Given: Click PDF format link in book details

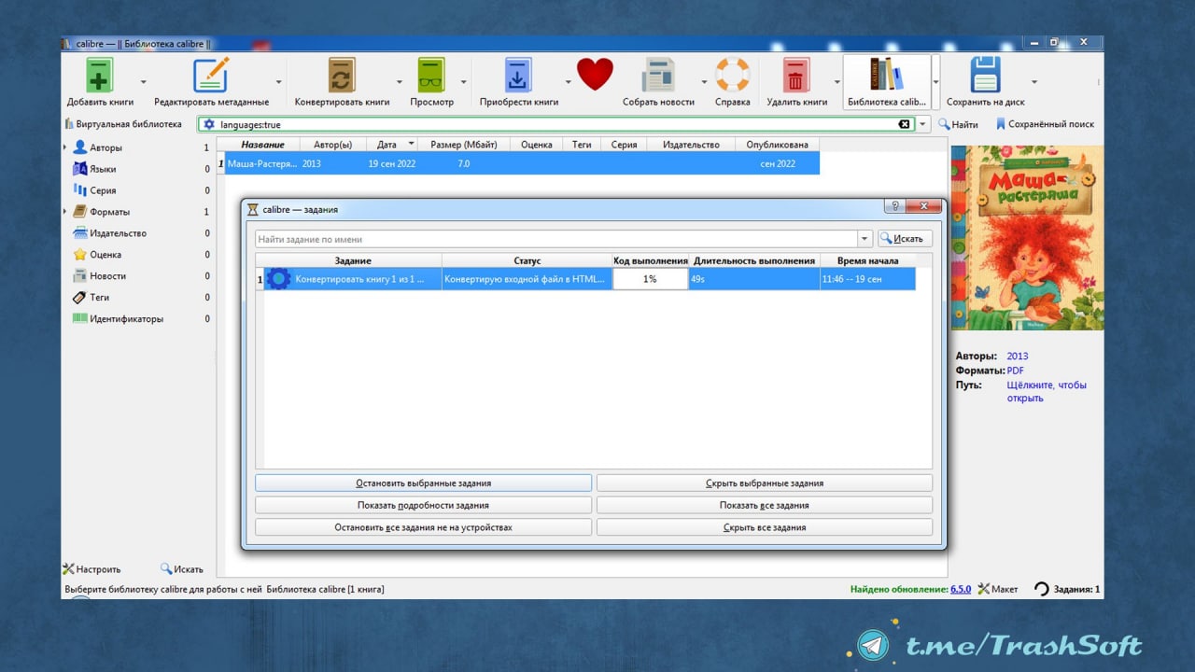Looking at the screenshot, I should tap(1015, 371).
